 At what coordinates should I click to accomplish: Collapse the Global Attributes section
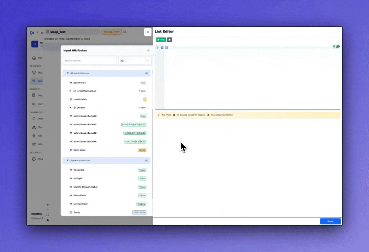click(x=68, y=73)
